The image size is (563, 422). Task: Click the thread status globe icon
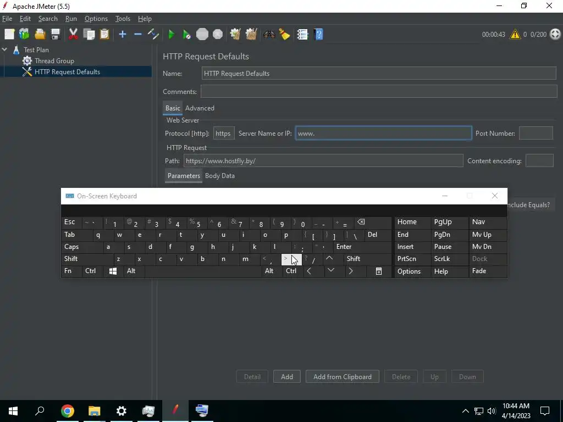[555, 34]
